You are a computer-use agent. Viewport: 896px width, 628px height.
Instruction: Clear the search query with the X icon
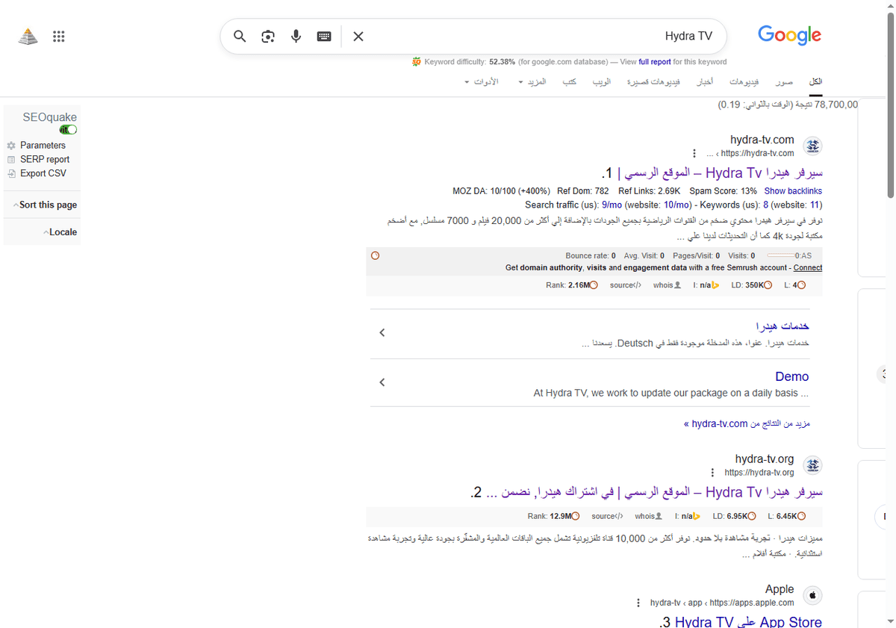(358, 35)
